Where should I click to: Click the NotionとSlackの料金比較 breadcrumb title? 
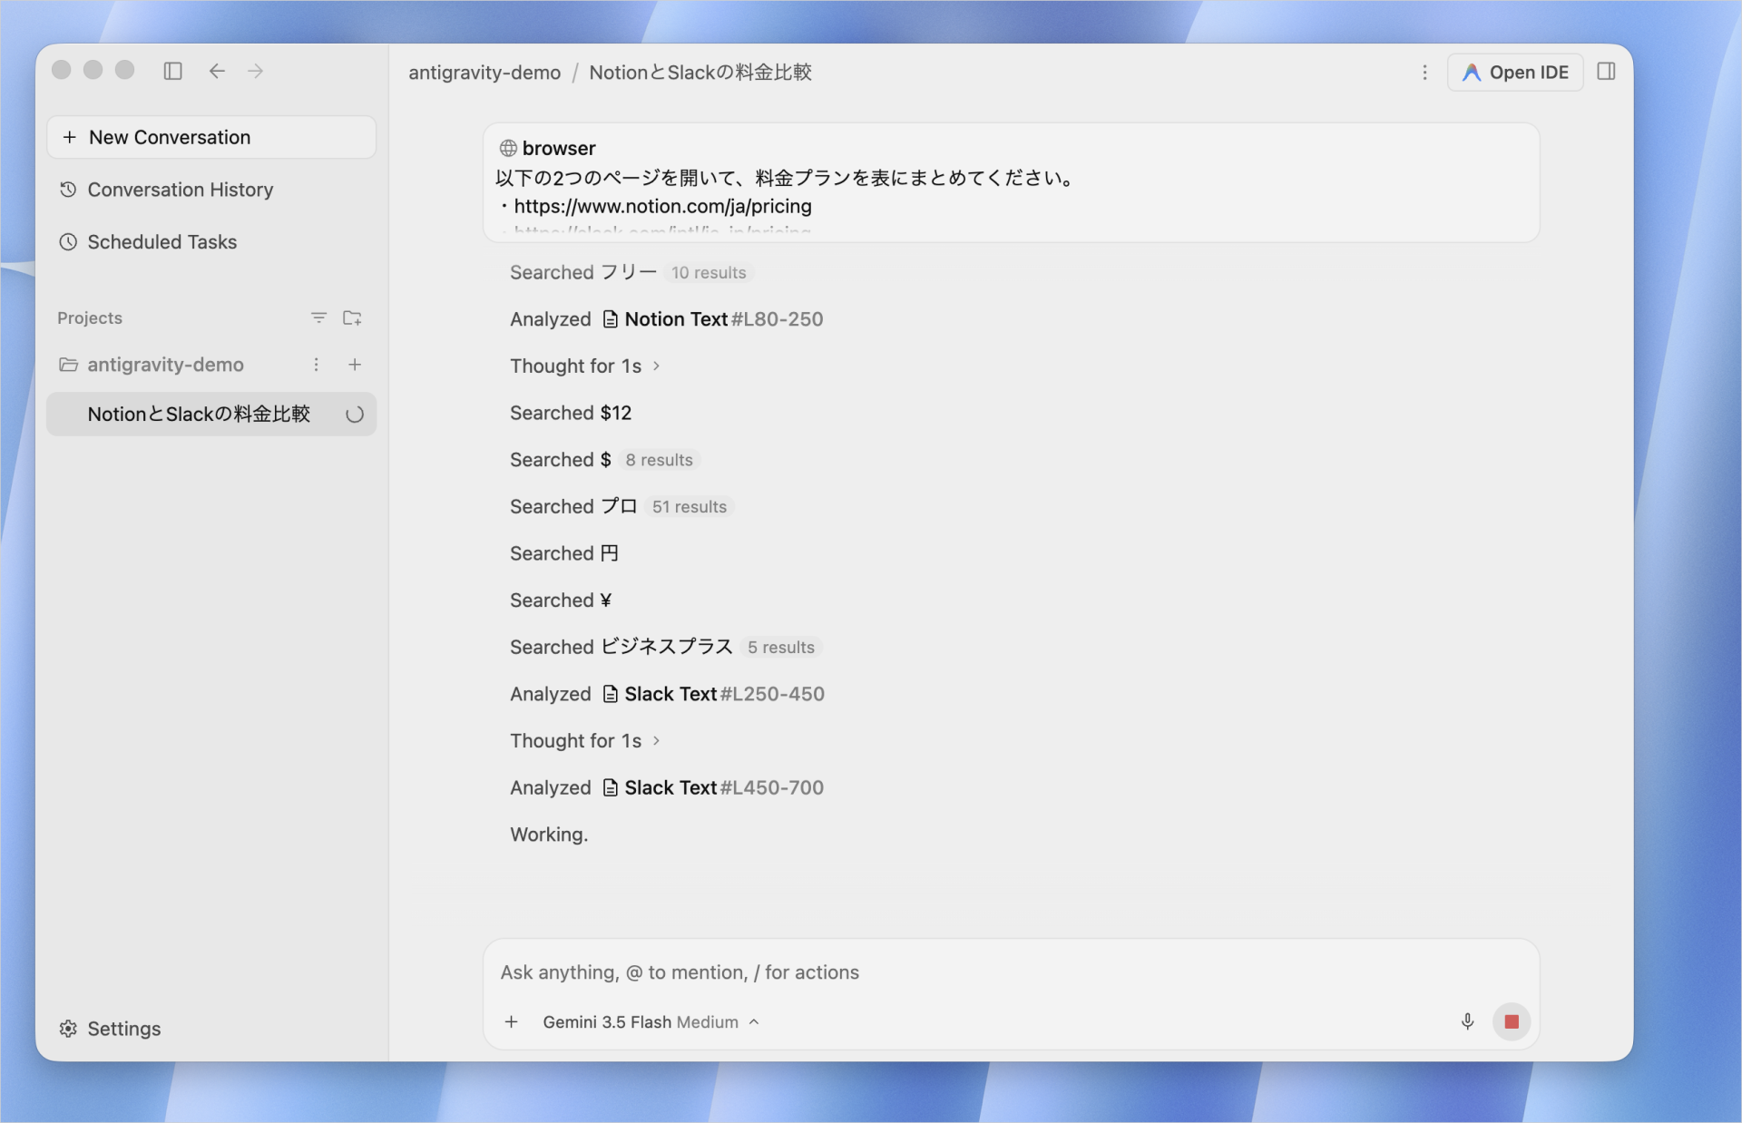[700, 73]
